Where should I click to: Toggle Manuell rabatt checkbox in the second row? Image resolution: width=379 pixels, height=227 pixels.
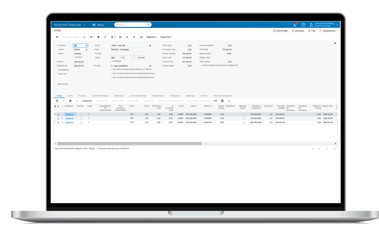pos(244,119)
